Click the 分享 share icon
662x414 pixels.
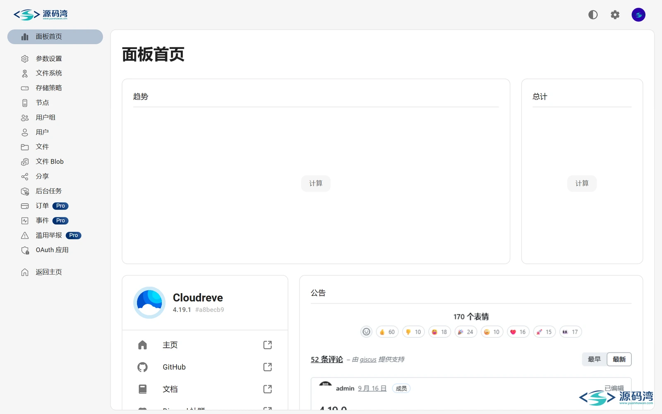pyautogui.click(x=25, y=177)
